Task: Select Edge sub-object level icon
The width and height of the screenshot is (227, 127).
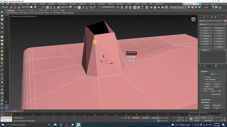Action: 209,74
